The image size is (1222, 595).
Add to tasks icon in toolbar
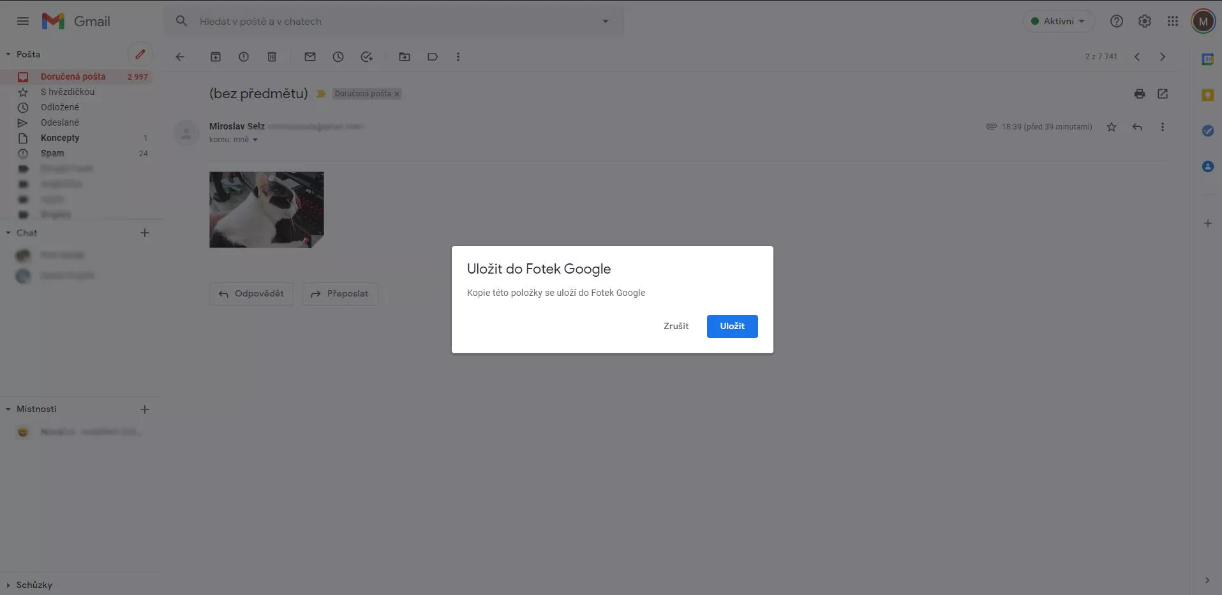click(x=366, y=57)
